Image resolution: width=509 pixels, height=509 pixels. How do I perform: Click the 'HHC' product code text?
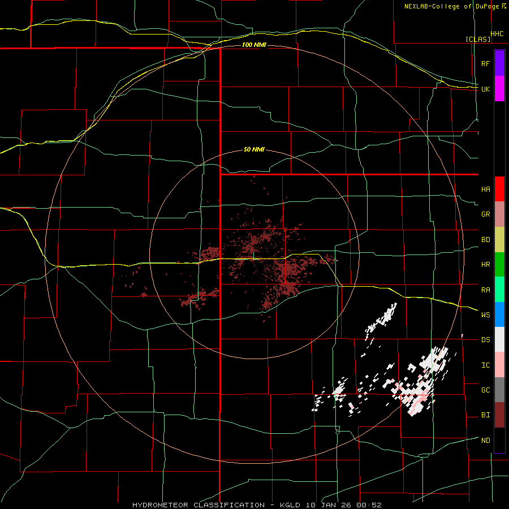(x=497, y=34)
